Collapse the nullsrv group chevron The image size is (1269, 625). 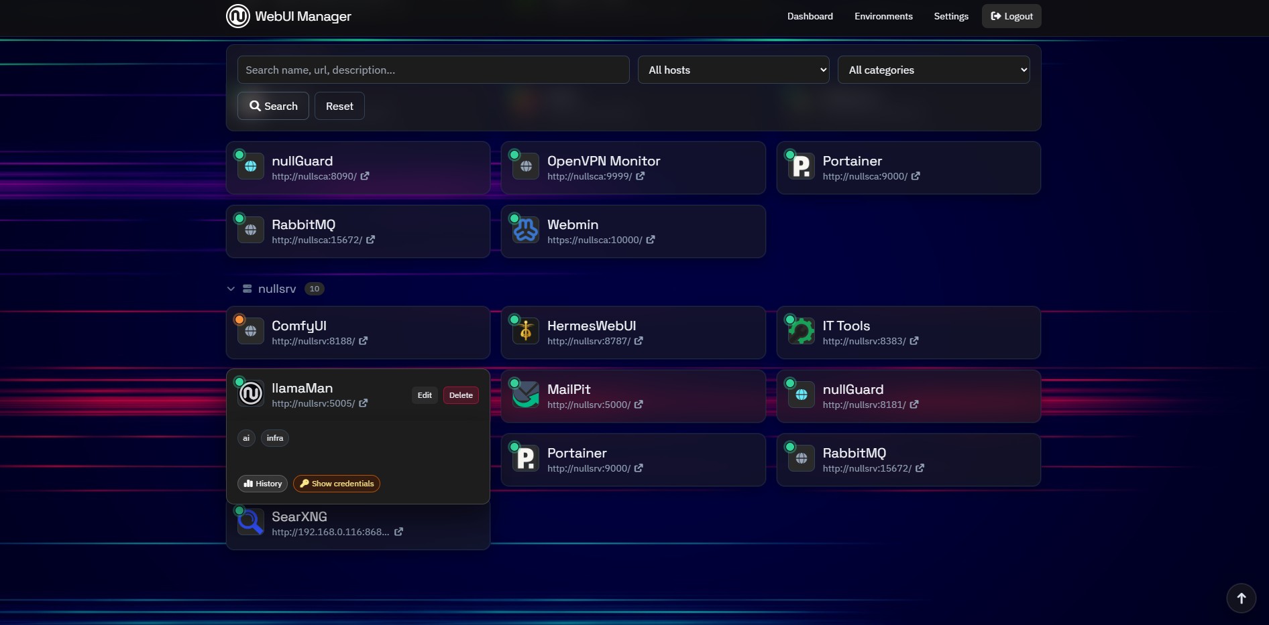tap(231, 289)
